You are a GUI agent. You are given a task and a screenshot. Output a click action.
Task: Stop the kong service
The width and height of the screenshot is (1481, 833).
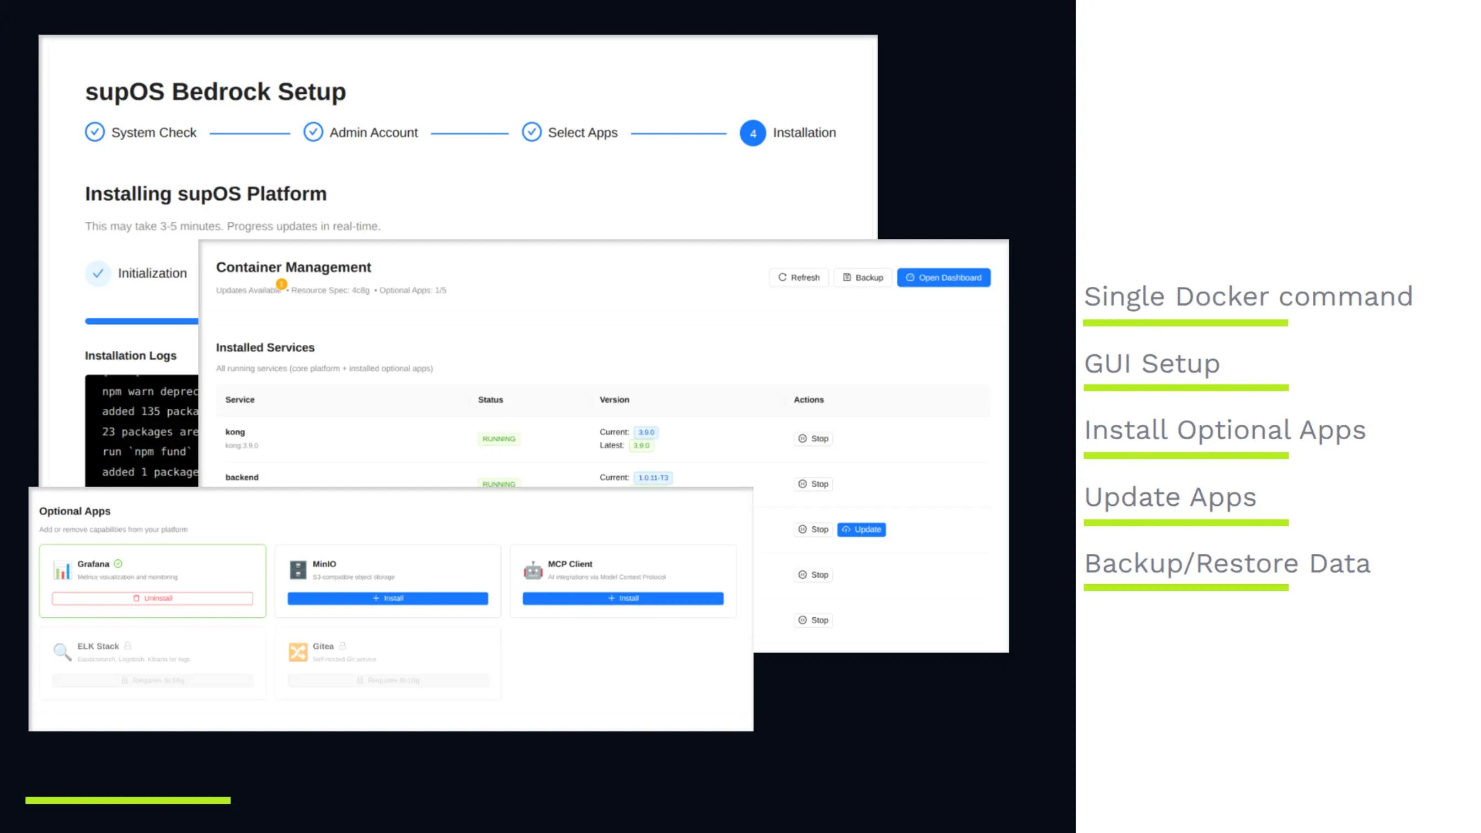point(813,438)
